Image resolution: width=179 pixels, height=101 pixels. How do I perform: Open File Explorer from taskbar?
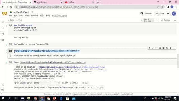click(29, 98)
